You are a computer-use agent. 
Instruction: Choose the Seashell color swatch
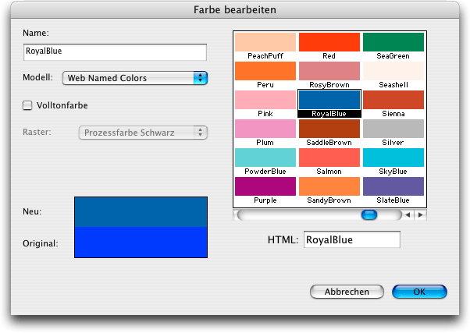(393, 71)
